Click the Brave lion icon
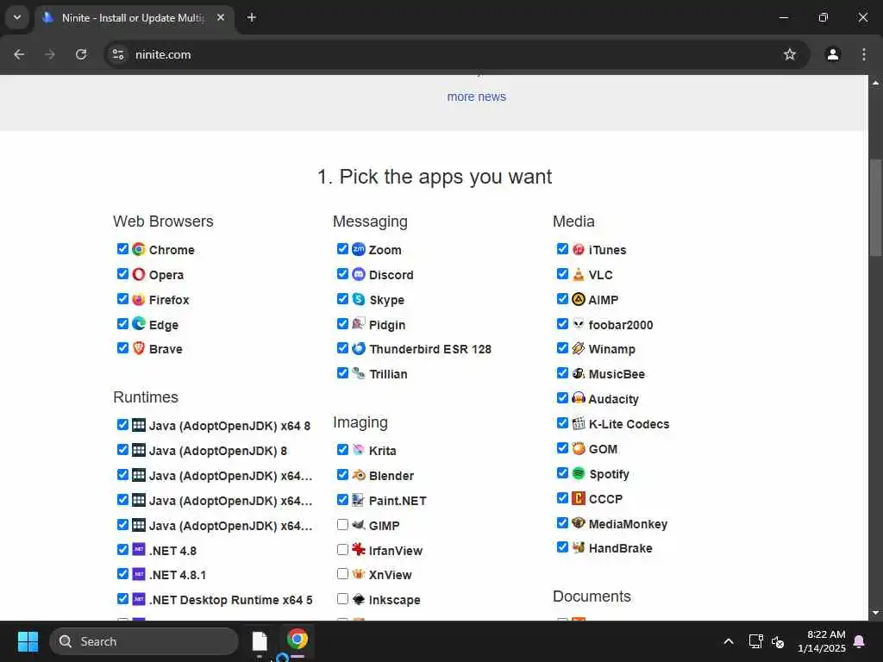Screen dimensions: 883x662 [x=139, y=348]
